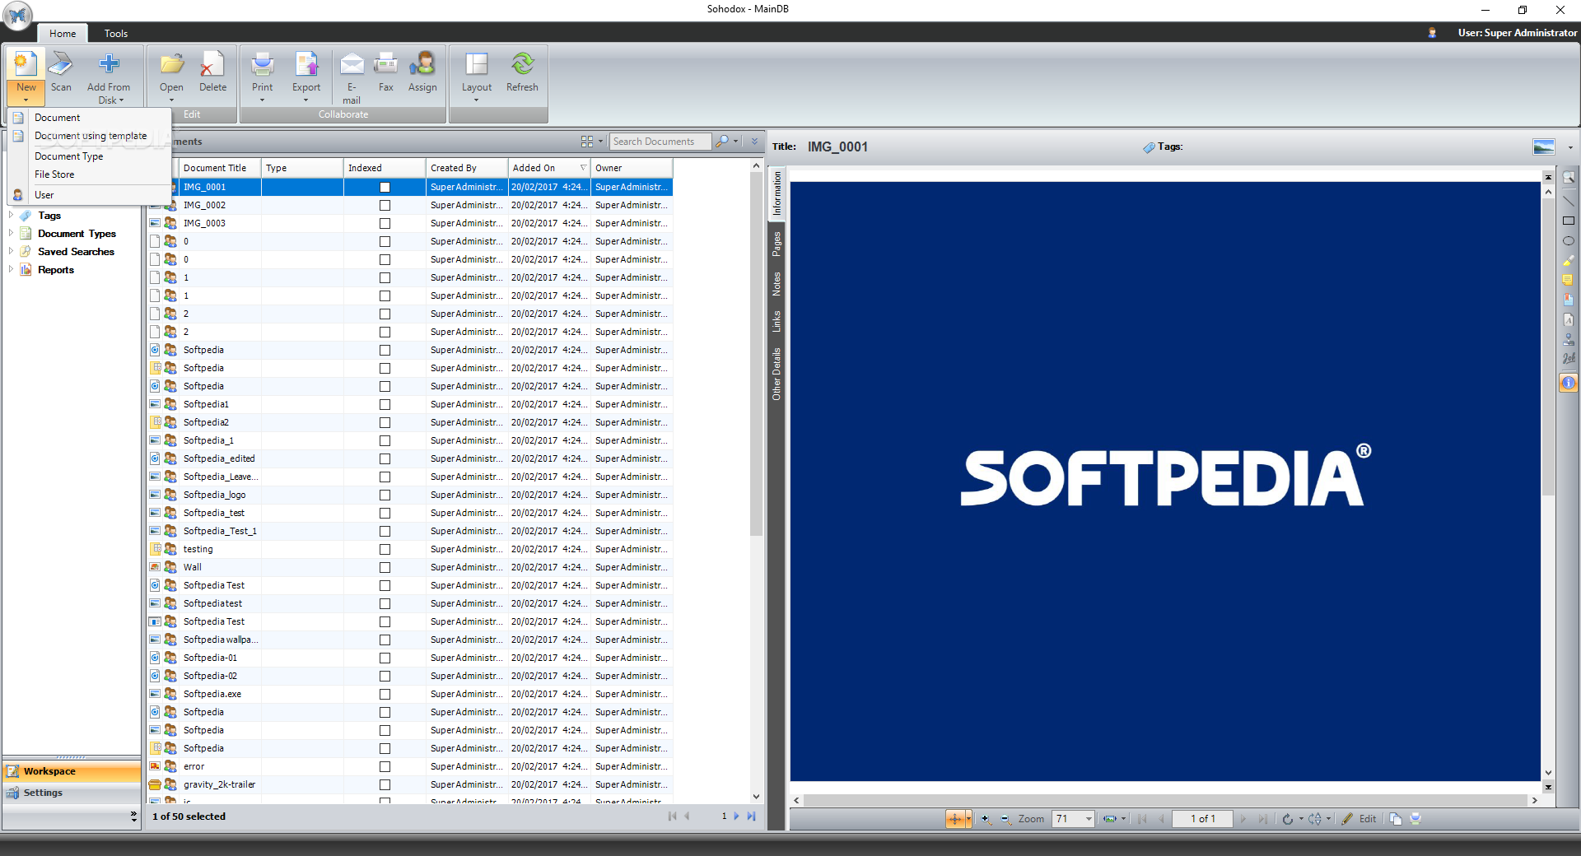The width and height of the screenshot is (1581, 856).
Task: Toggle the Indexed checkbox for IMG_0001
Action: [x=385, y=187]
